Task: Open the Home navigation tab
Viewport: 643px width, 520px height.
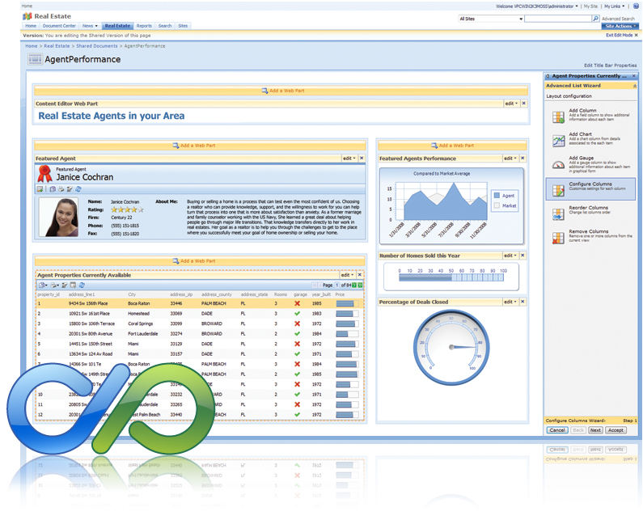Action: [x=31, y=26]
